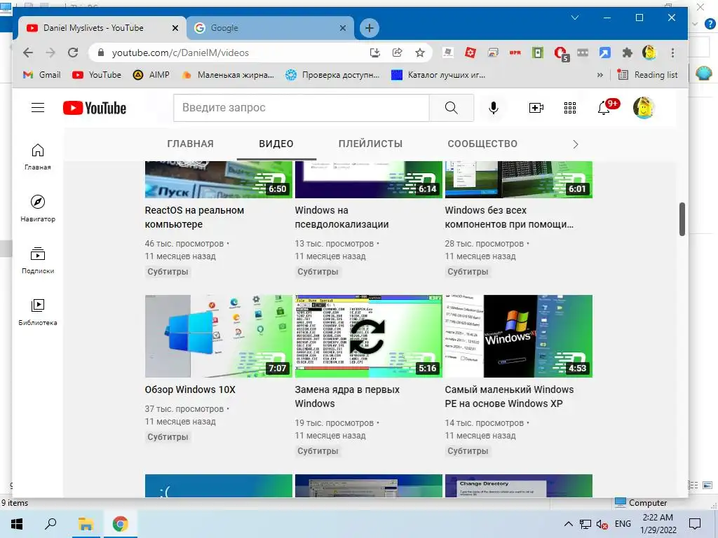Show more channel tabs with right chevron
718x538 pixels.
[x=576, y=144]
